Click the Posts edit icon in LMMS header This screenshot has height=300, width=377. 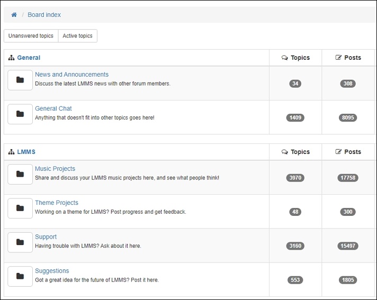coord(338,151)
